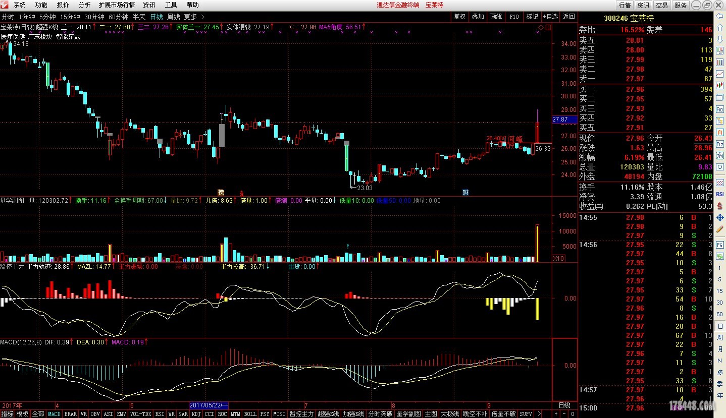Image resolution: width=726 pixels, height=418 pixels.
Task: Click the green refresh icon in sidebar
Action: click(720, 256)
